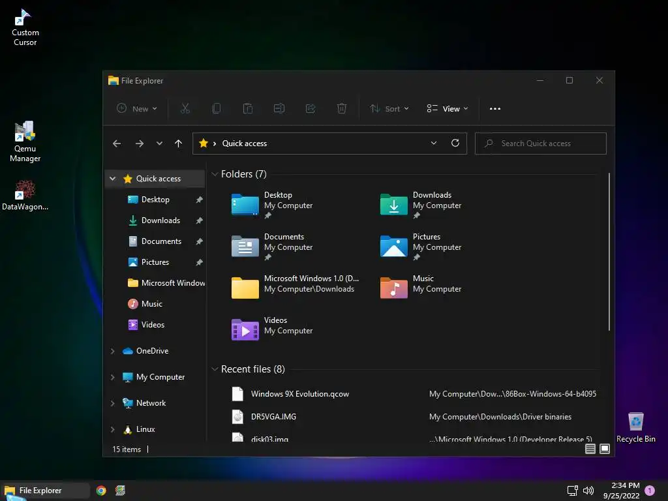The height and width of the screenshot is (501, 668).
Task: Collapse the Recent files (8) group
Action: coord(215,369)
